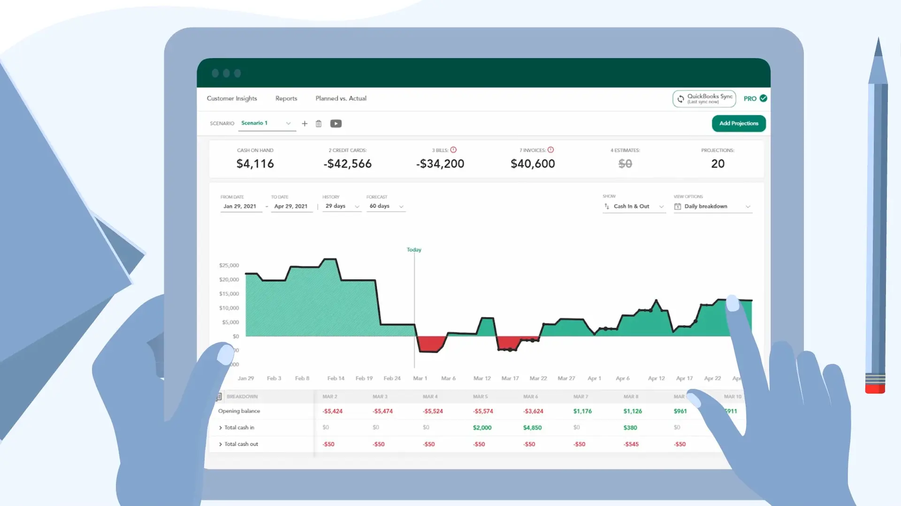901x506 pixels.
Task: Click the From Date field Jan 29, 2021
Action: (x=240, y=206)
